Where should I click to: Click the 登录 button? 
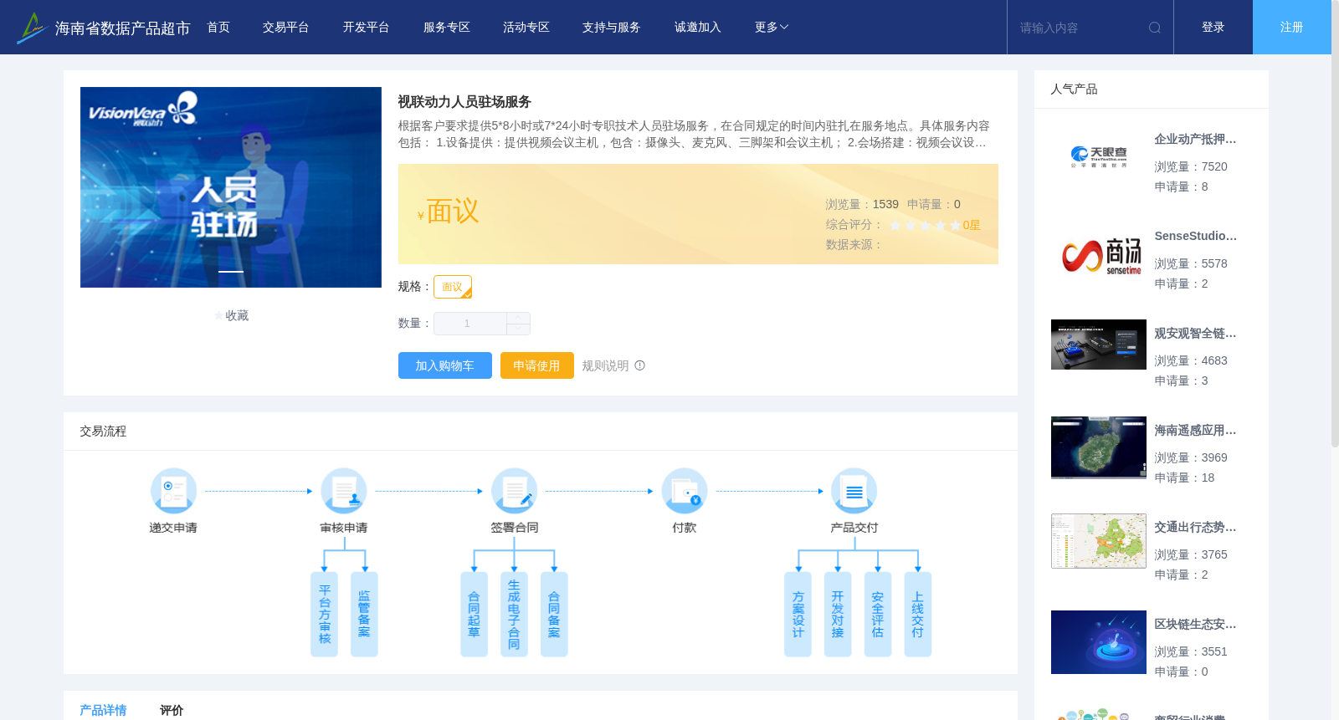[1213, 28]
